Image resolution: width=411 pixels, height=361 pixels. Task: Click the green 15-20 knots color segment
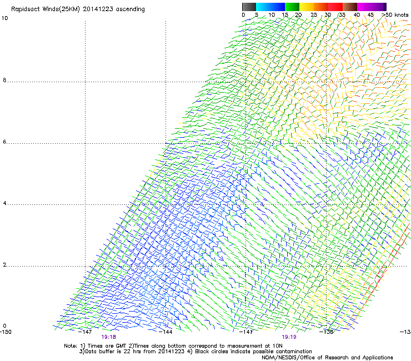pos(292,7)
